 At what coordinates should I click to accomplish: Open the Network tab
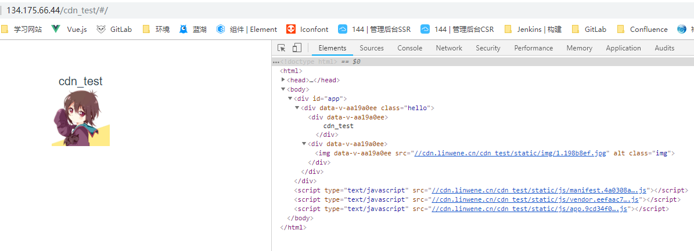pos(449,48)
